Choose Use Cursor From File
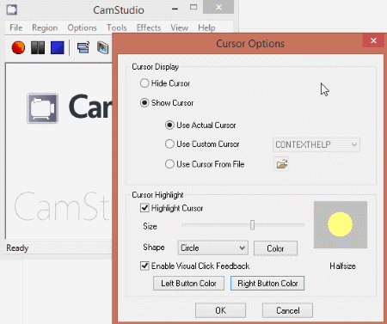This screenshot has height=324, width=387. [169, 164]
